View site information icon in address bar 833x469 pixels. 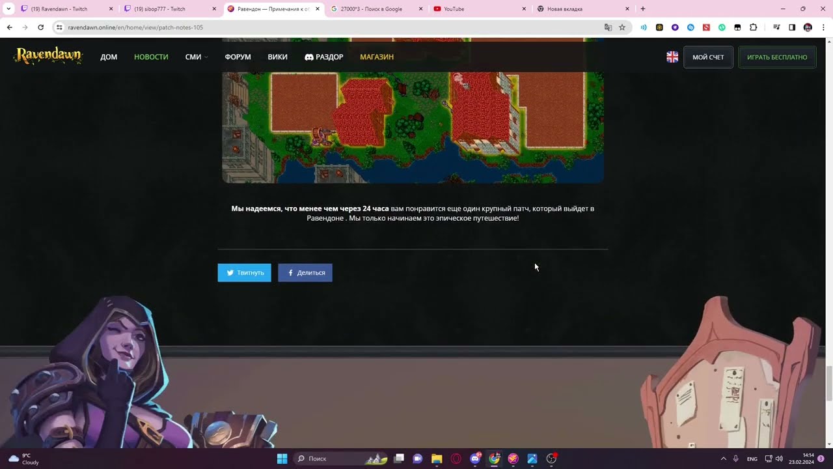pyautogui.click(x=59, y=27)
